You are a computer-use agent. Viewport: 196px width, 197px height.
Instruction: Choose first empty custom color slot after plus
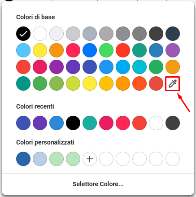pos(106,159)
